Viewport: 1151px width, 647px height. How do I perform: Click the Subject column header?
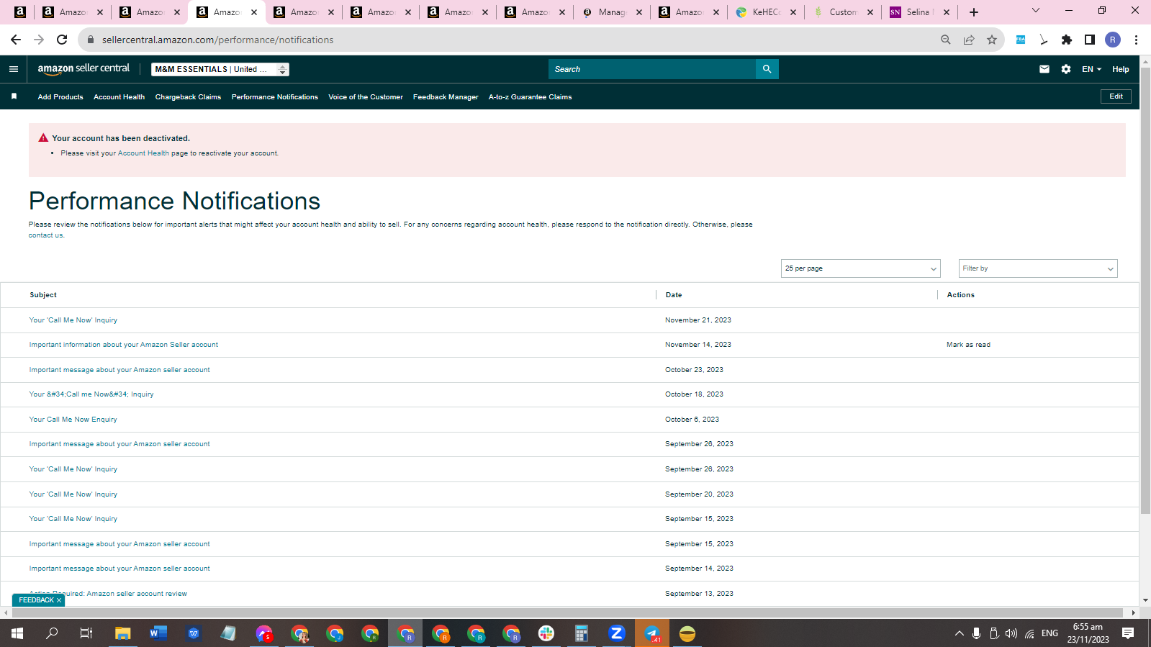coord(43,295)
